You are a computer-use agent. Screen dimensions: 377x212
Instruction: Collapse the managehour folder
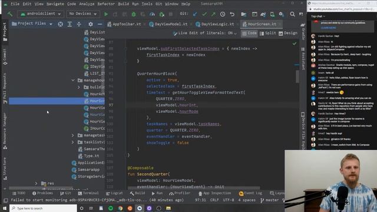pos(73,80)
